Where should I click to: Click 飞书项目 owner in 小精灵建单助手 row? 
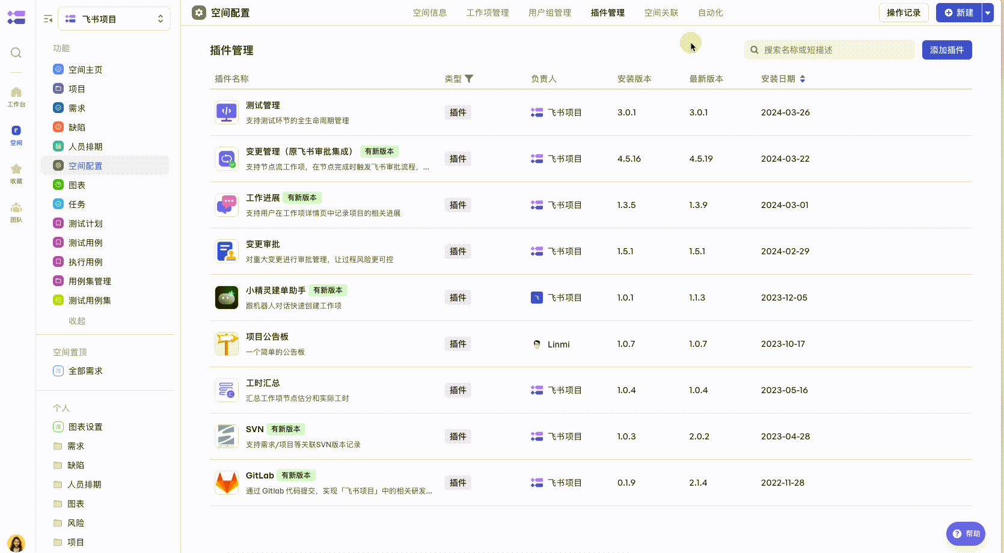tap(556, 298)
